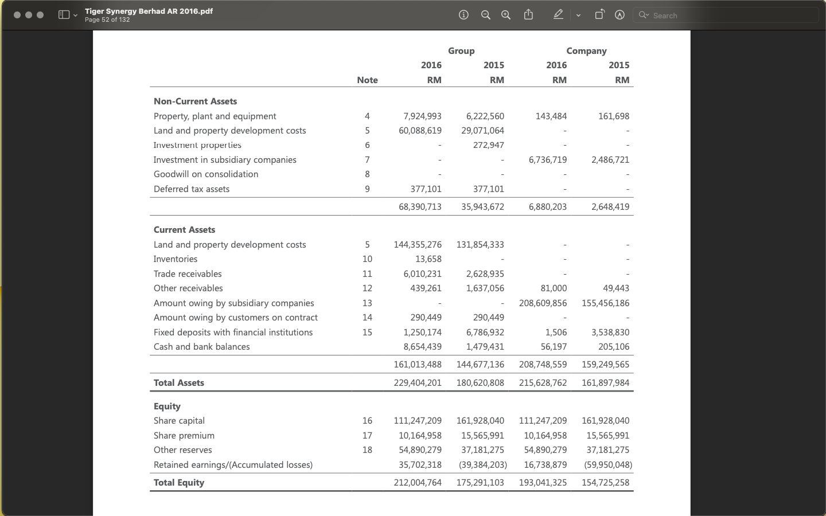This screenshot has height=516, width=826.
Task: Select 'Trade receivables' row label
Action: 188,274
